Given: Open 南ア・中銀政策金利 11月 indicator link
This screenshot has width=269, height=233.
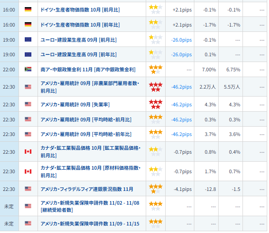Looking at the screenshot, I should point(87,70).
